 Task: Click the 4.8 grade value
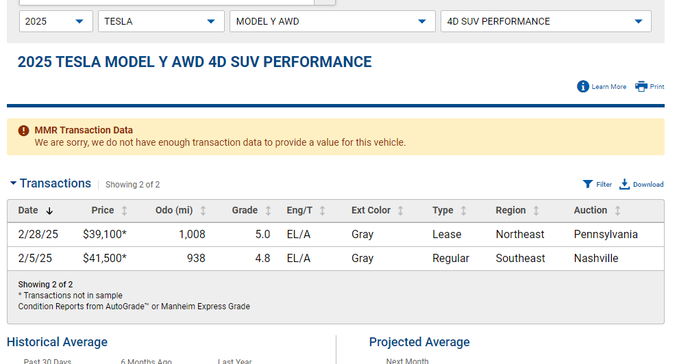tap(262, 258)
